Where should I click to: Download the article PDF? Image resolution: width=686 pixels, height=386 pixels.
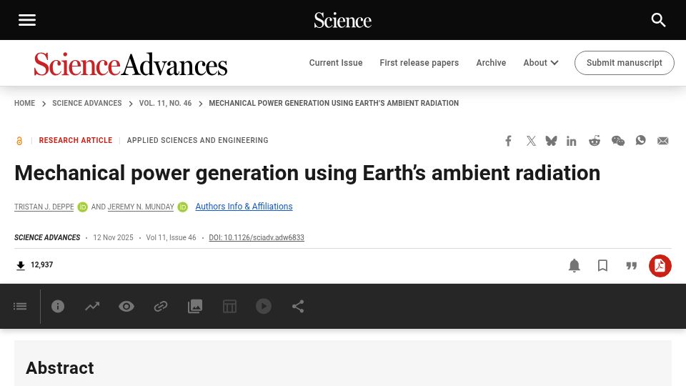660,266
